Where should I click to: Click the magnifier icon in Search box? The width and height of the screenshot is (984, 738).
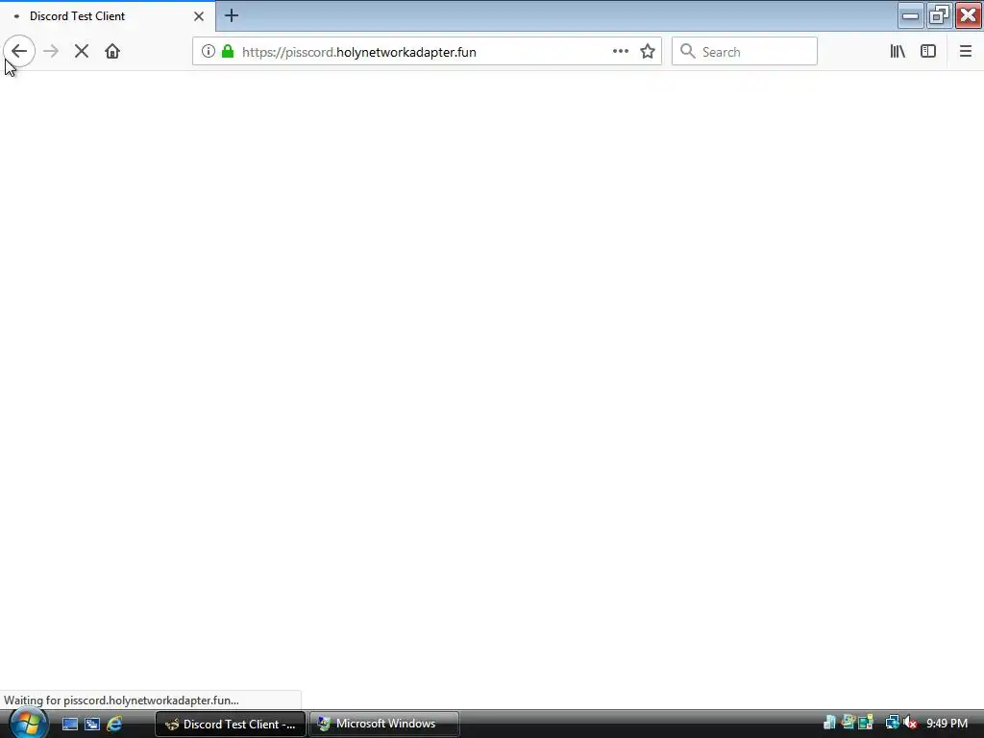(688, 52)
